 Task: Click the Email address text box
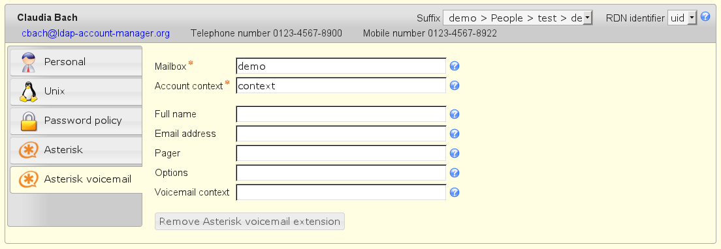341,134
